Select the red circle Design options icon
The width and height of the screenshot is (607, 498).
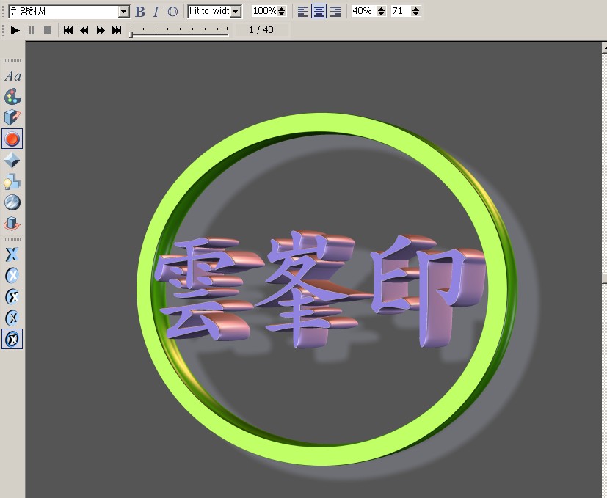(x=12, y=139)
